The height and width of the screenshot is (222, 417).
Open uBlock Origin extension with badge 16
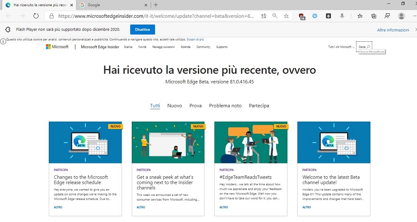[x=302, y=16]
